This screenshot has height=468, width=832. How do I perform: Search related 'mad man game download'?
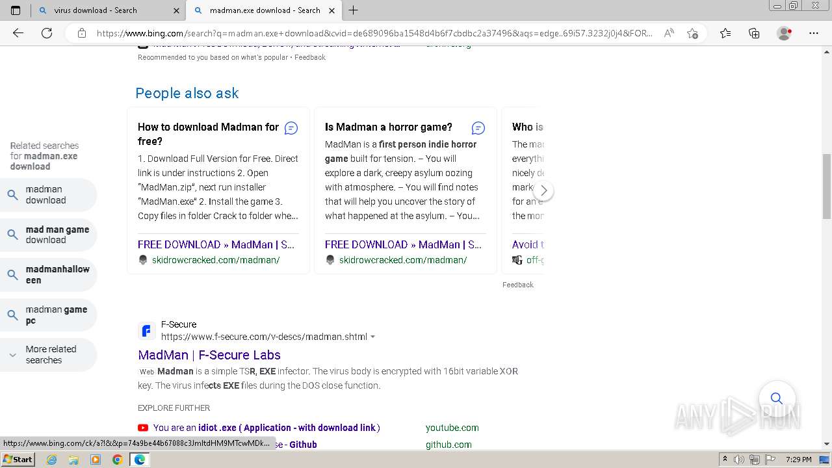point(48,235)
